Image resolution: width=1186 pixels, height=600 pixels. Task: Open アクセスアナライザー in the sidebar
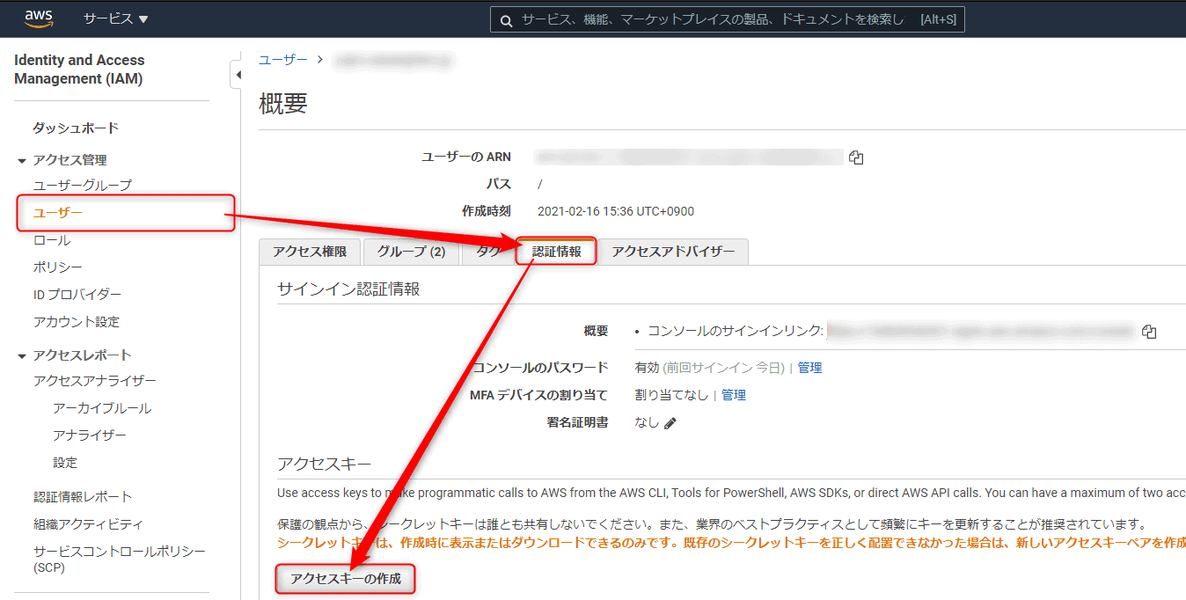click(x=95, y=381)
